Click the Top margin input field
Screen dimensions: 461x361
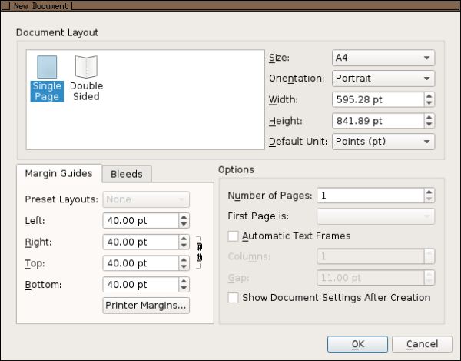pyautogui.click(x=139, y=263)
